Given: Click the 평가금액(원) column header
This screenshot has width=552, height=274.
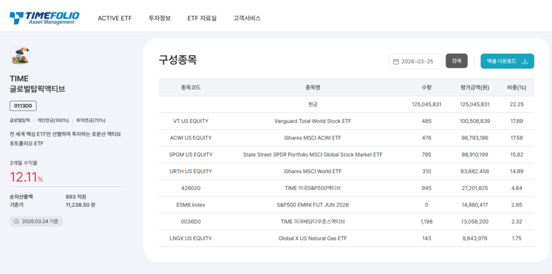Looking at the screenshot, I should click(x=474, y=88).
